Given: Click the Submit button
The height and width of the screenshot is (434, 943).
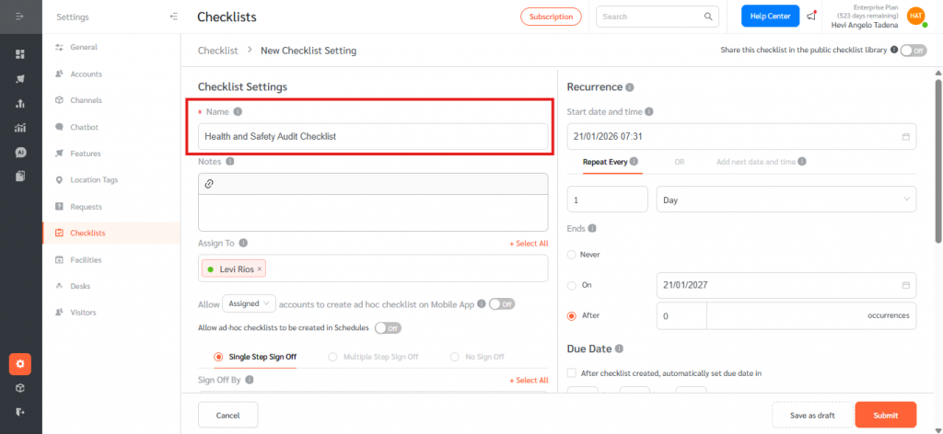Looking at the screenshot, I should point(885,416).
